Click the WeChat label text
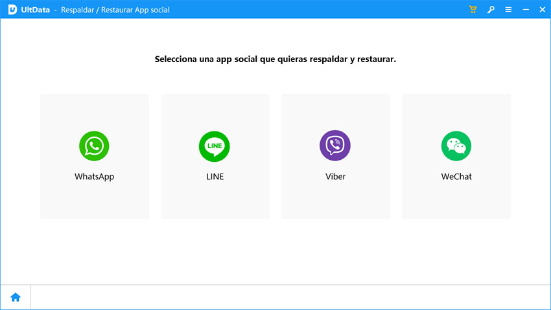The height and width of the screenshot is (310, 551). click(456, 177)
